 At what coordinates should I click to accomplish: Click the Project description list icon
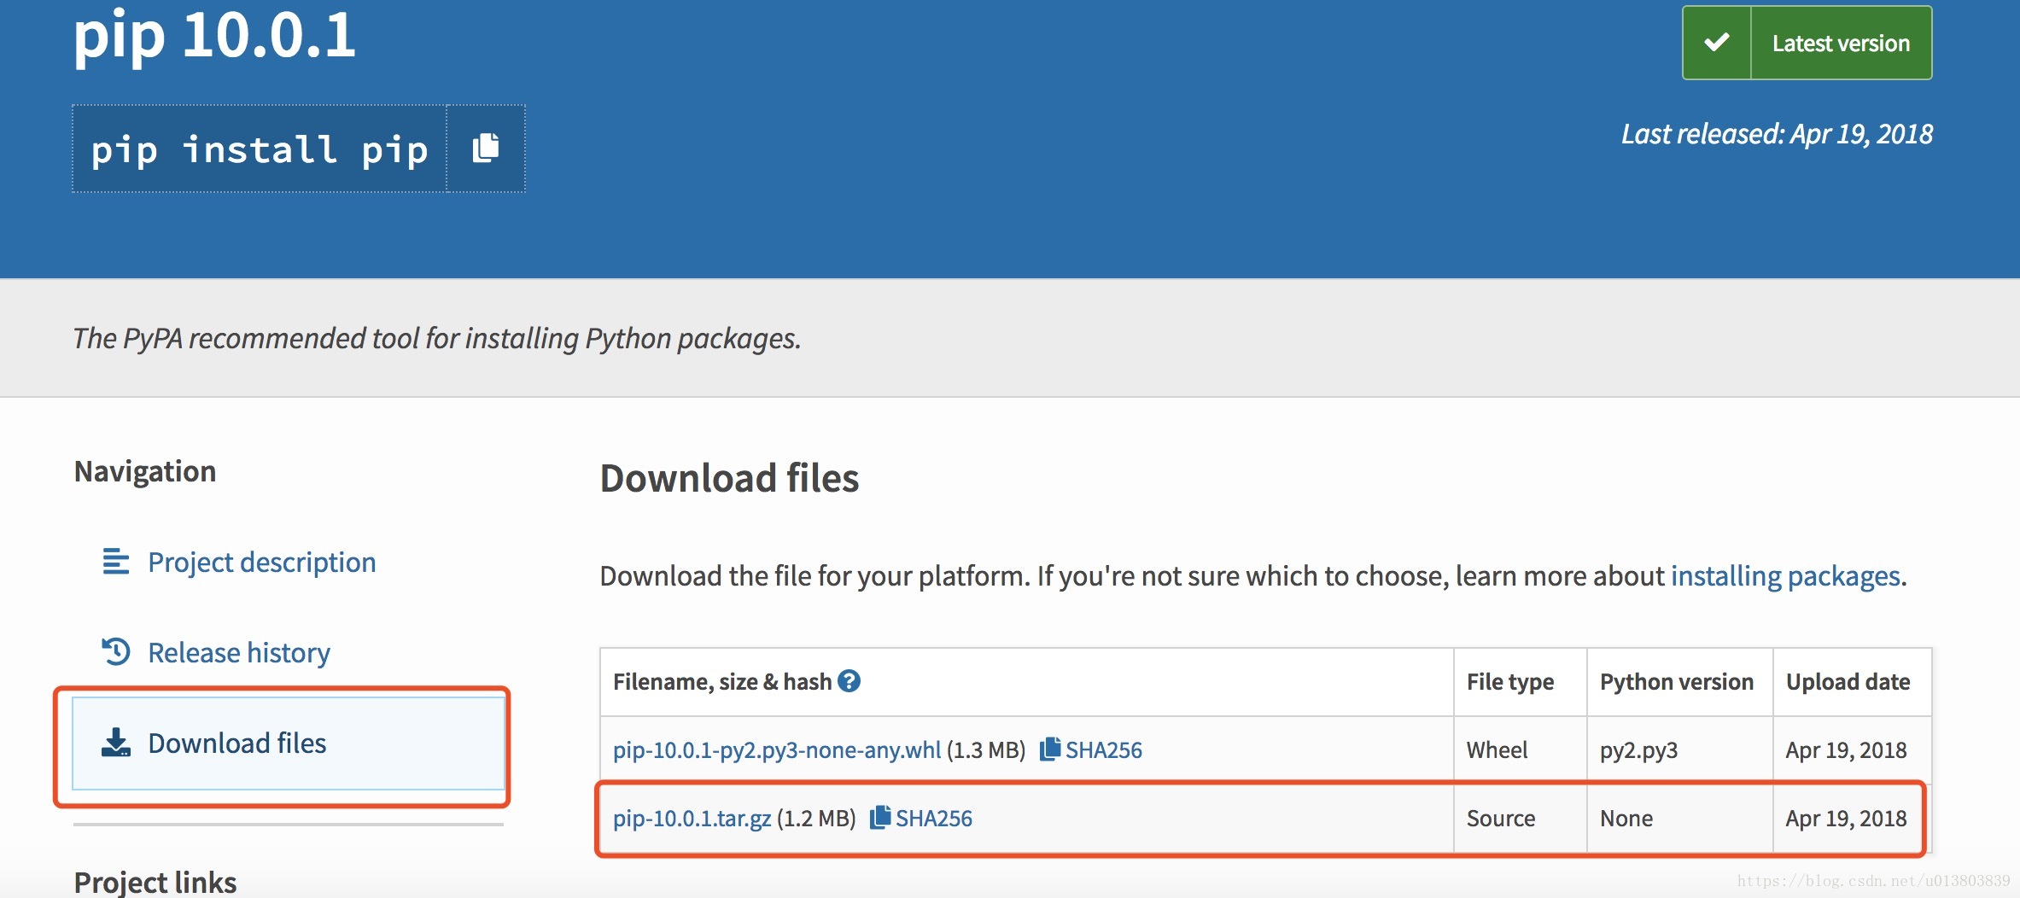tap(116, 562)
